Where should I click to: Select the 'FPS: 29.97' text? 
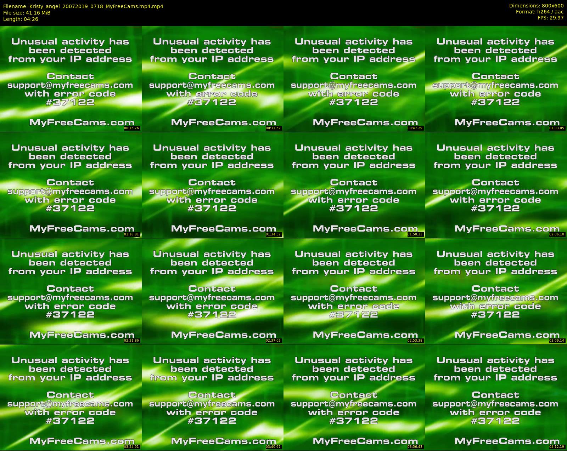[550, 18]
